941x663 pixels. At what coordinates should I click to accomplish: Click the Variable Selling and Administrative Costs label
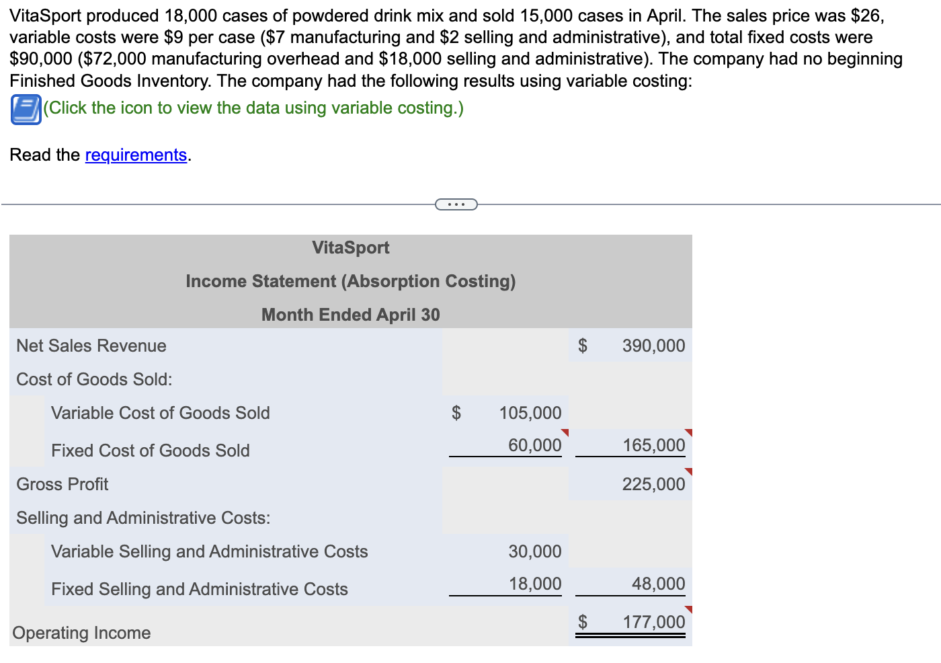210,551
